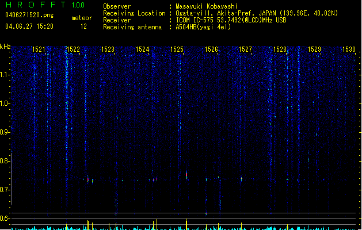Viewport: 362px width, 230px height.
Task: Click the timestamp 04.06.27 15:20
Action: (29, 26)
